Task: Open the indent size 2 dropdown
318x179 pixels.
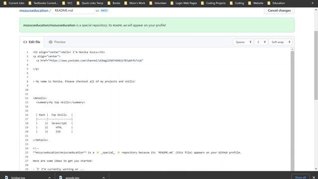Action: point(261,42)
